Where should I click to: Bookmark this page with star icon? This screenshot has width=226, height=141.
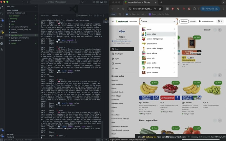point(160,9)
